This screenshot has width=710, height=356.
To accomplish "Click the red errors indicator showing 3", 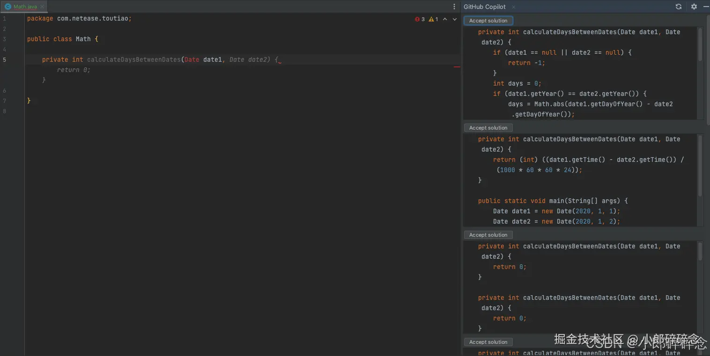I will click(420, 19).
